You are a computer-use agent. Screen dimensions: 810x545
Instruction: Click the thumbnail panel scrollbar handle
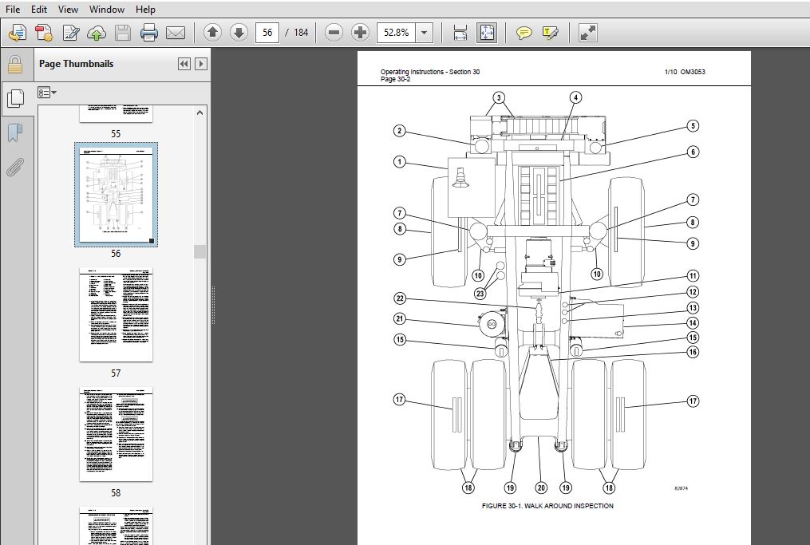[200, 251]
